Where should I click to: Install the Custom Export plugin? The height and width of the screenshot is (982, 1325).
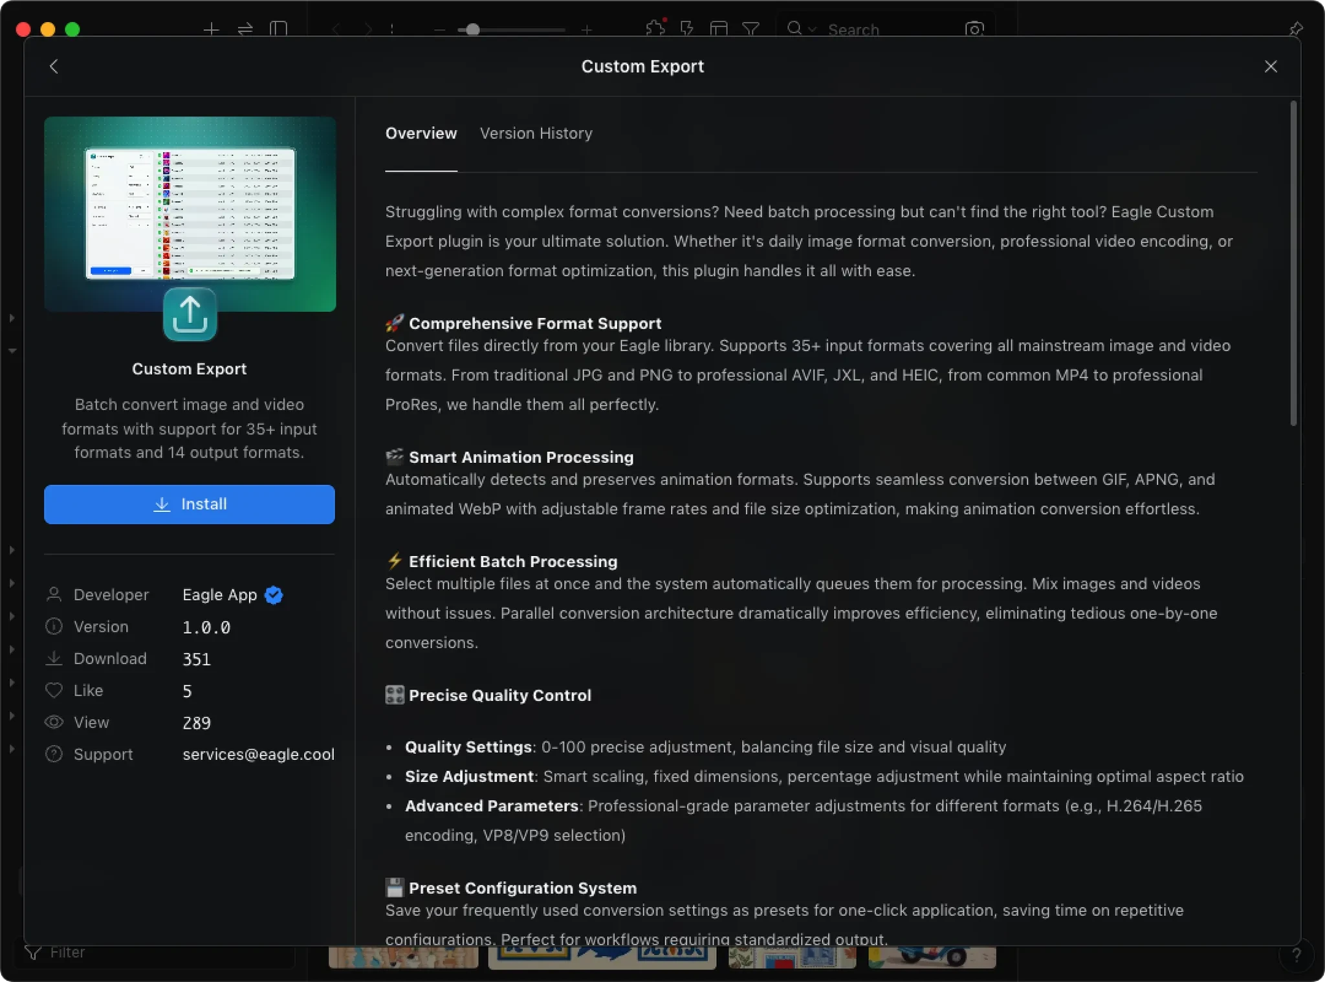click(190, 504)
